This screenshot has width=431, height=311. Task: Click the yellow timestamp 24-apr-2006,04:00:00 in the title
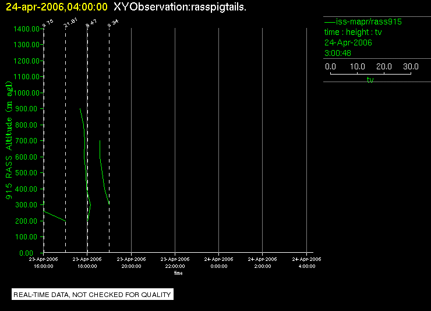56,7
